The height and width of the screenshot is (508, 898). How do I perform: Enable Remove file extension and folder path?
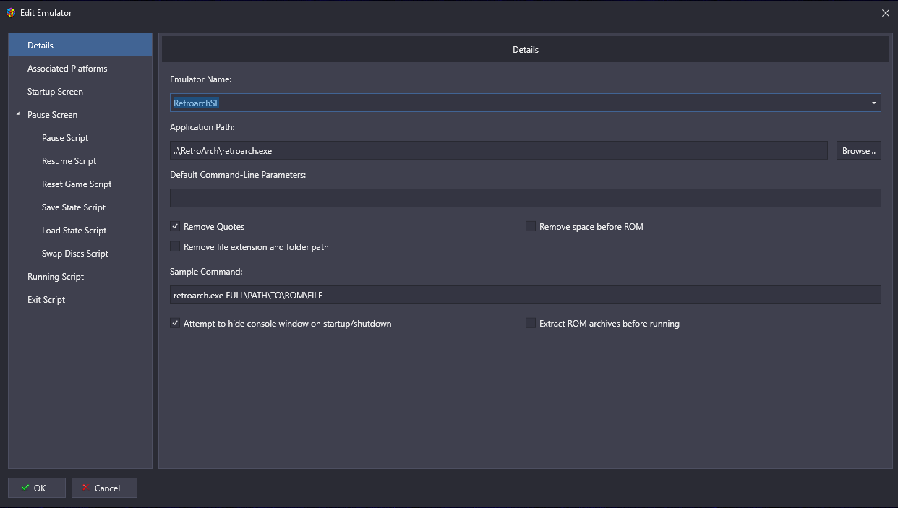pos(175,246)
